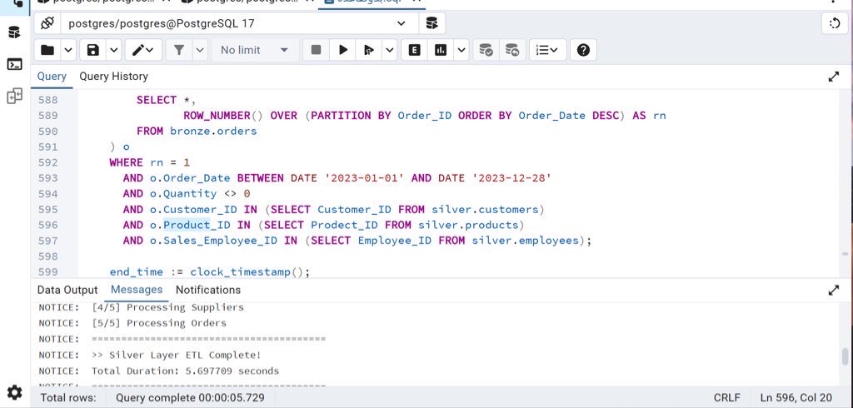Click line number 588 in the gutter
Screen dimensions: 853x408
47,100
